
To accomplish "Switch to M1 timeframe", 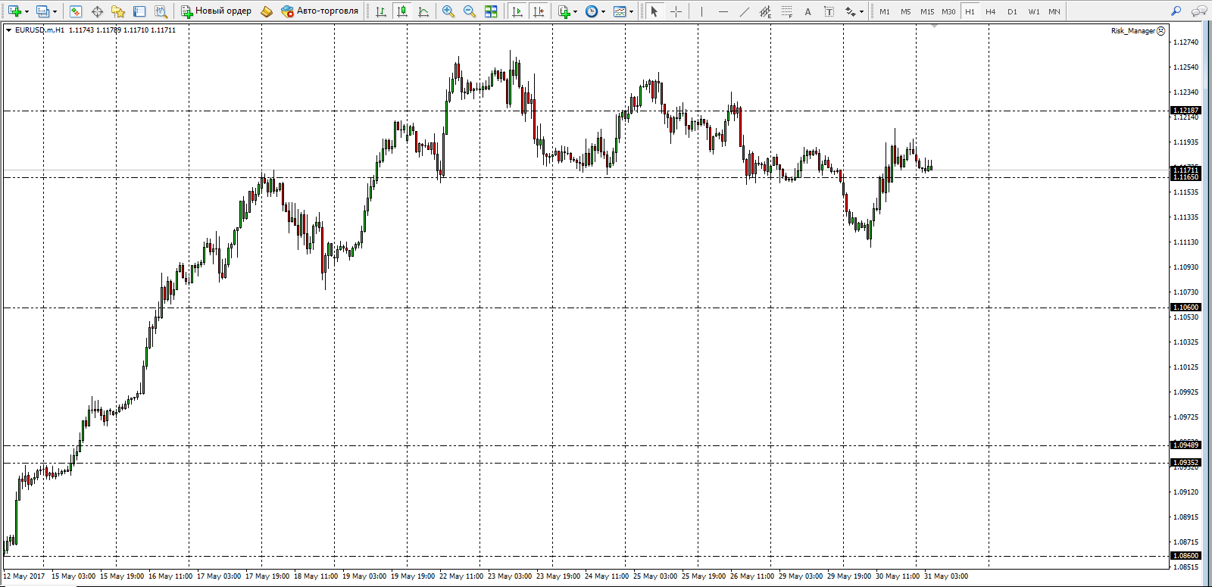I will coord(885,11).
